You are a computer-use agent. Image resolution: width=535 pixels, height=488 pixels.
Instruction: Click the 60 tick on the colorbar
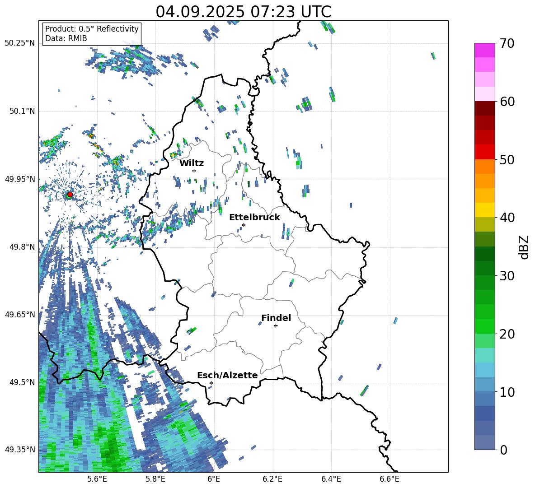tap(507, 102)
